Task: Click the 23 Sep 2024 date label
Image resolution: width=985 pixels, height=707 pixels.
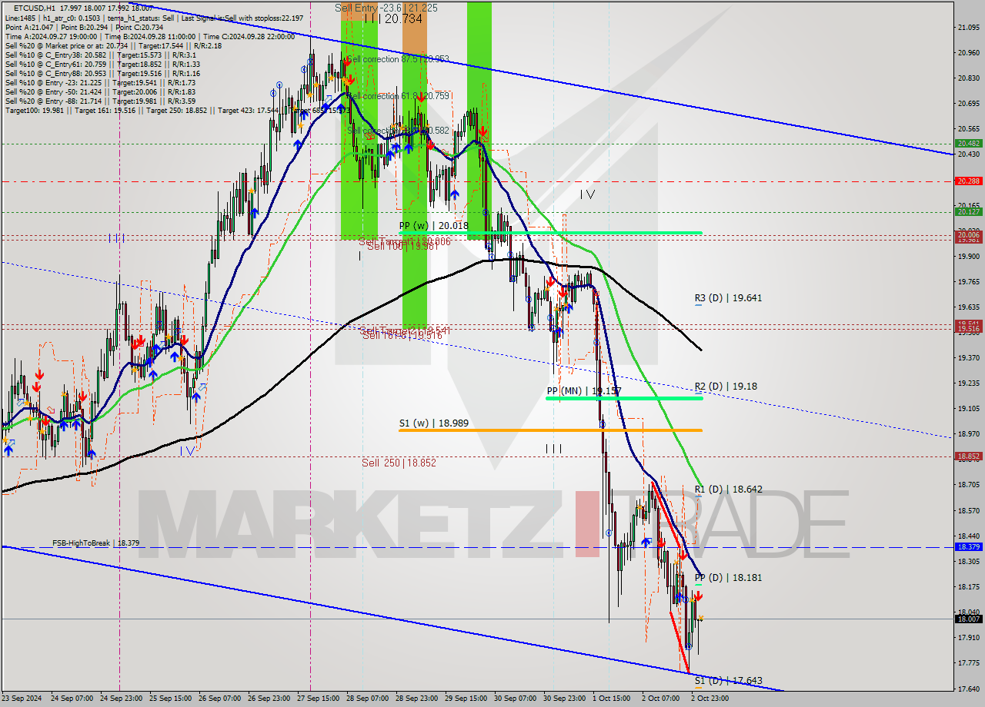Action: pyautogui.click(x=22, y=699)
